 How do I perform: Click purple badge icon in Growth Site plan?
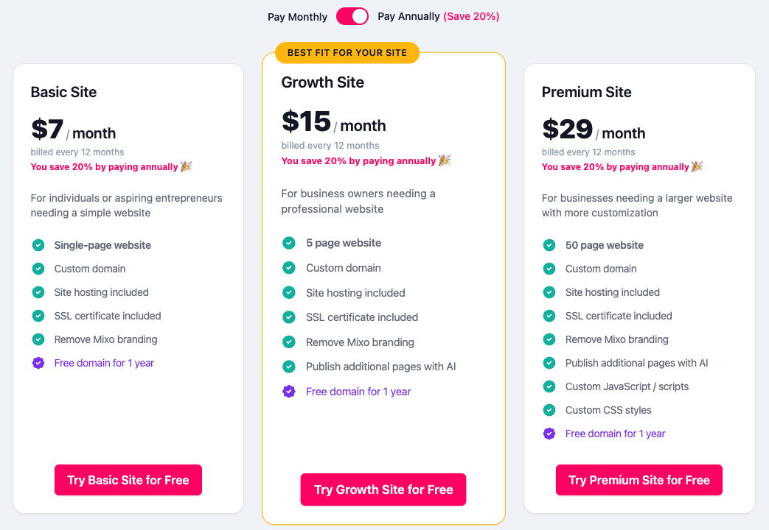[289, 392]
